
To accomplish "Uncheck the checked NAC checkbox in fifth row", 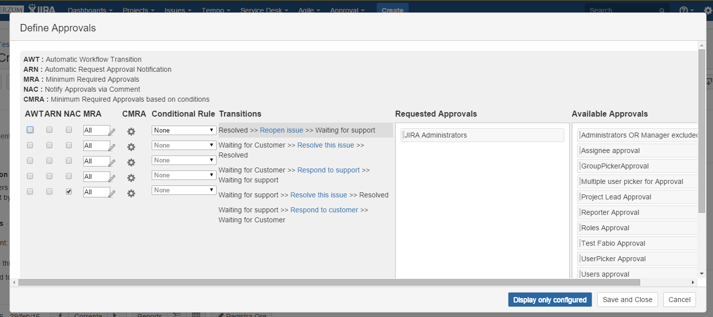I will pos(69,191).
